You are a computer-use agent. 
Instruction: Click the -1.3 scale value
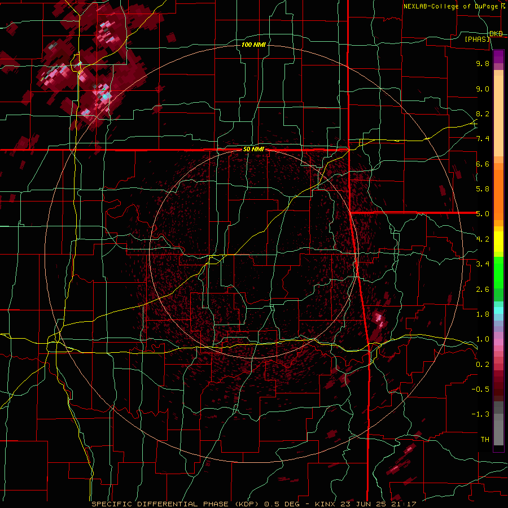pyautogui.click(x=480, y=414)
